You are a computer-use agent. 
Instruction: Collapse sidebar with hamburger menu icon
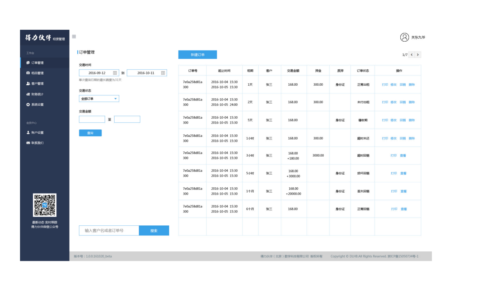[x=74, y=37]
